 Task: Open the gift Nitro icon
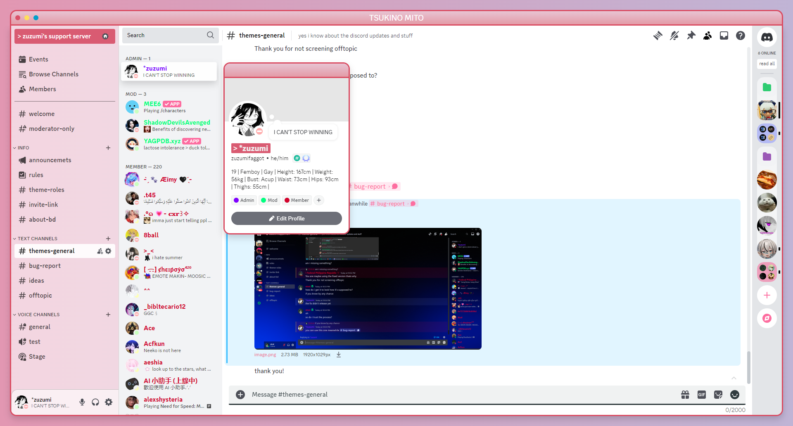click(685, 395)
